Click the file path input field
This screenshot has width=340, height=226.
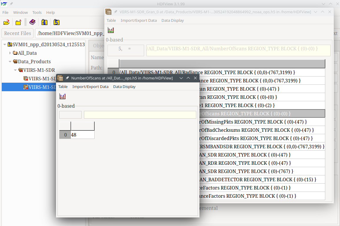70,33
